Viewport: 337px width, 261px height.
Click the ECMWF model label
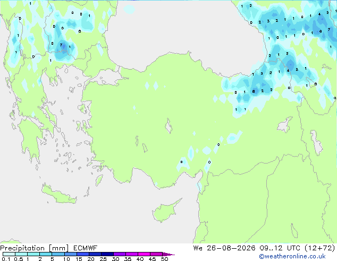click(x=86, y=248)
